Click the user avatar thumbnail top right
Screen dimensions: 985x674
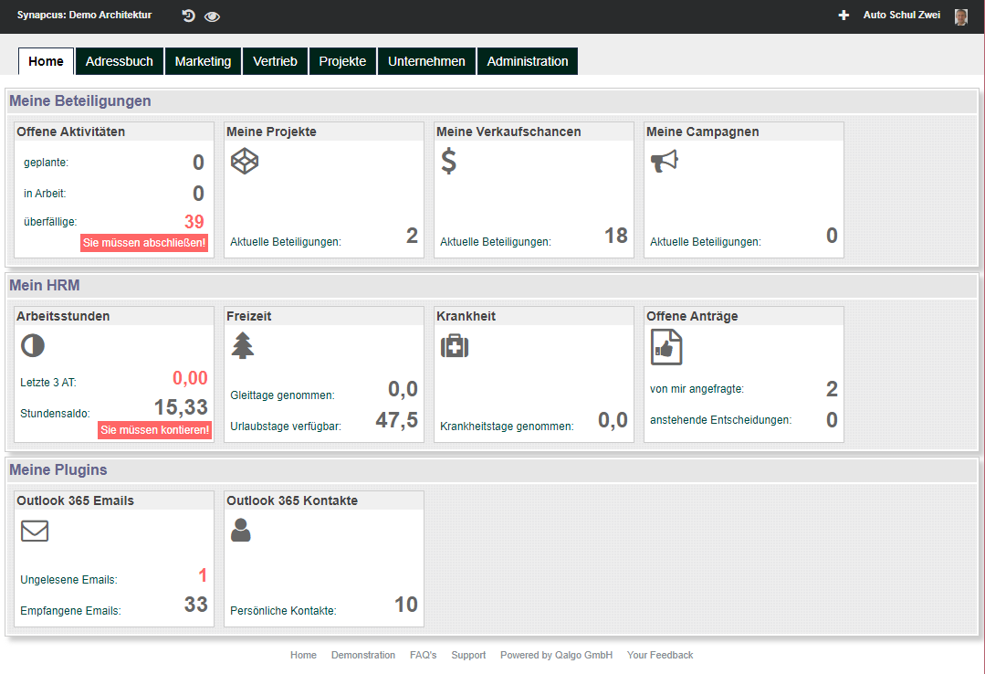coord(959,16)
